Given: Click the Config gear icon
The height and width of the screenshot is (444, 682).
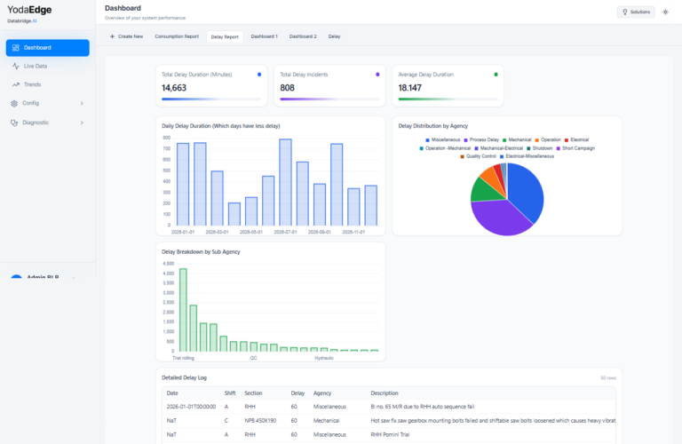Looking at the screenshot, I should click(15, 103).
